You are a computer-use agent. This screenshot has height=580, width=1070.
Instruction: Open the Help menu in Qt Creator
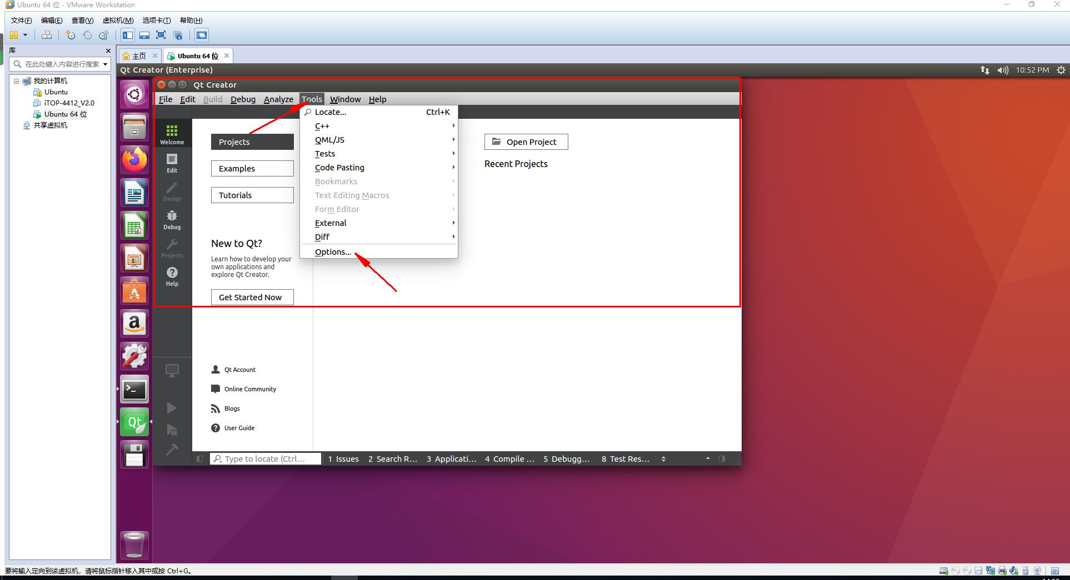click(x=377, y=99)
